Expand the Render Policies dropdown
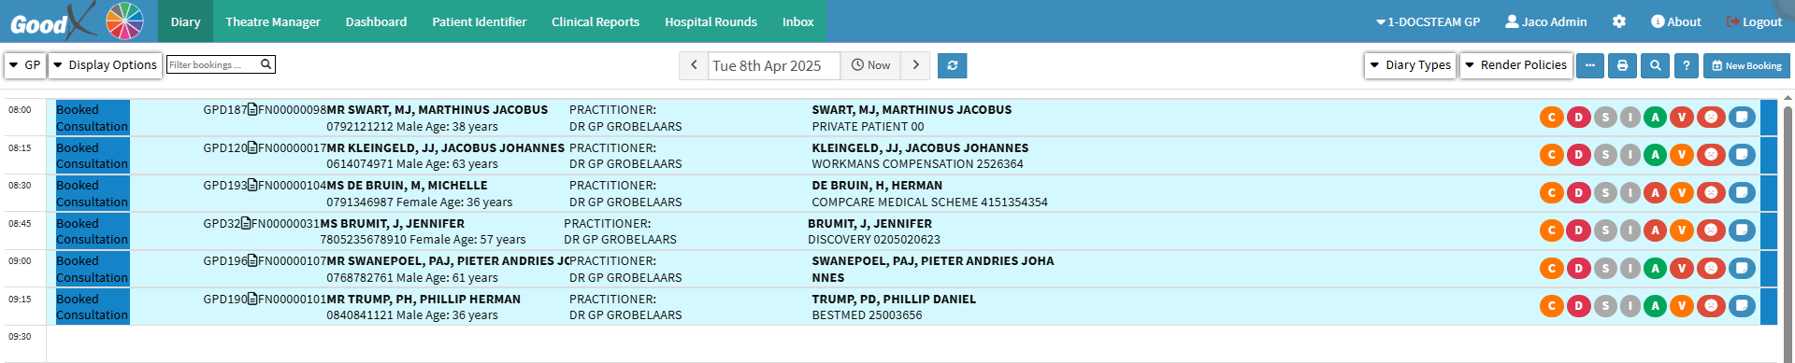1795x363 pixels. tap(1515, 65)
